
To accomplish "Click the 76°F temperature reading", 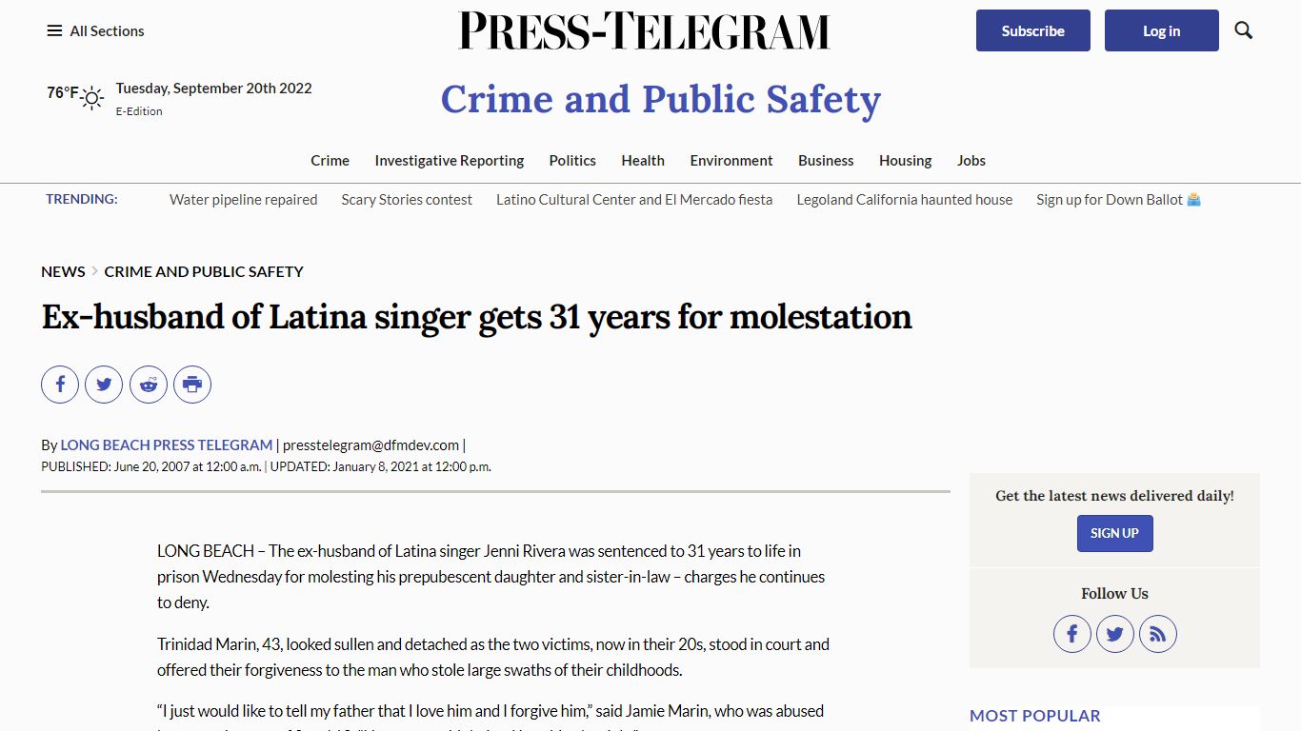I will 63,92.
